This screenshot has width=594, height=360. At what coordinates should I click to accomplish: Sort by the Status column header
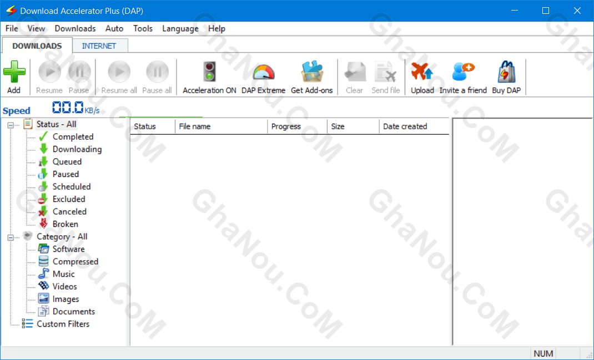tap(153, 126)
